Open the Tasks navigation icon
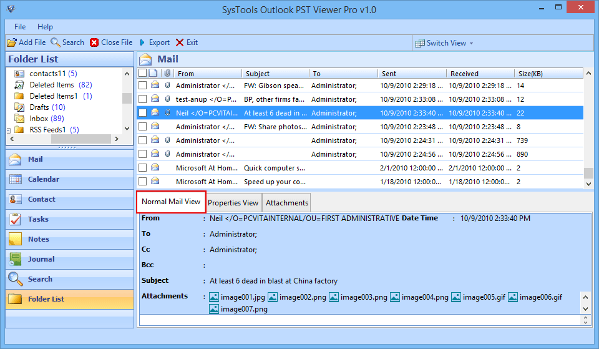 (15, 219)
